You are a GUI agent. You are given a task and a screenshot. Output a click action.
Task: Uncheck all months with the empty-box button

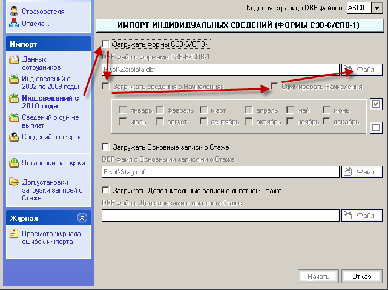point(376,127)
